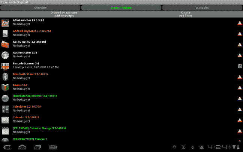Select the Backup/Restore tab
The width and height of the screenshot is (243, 152).
click(x=121, y=7)
